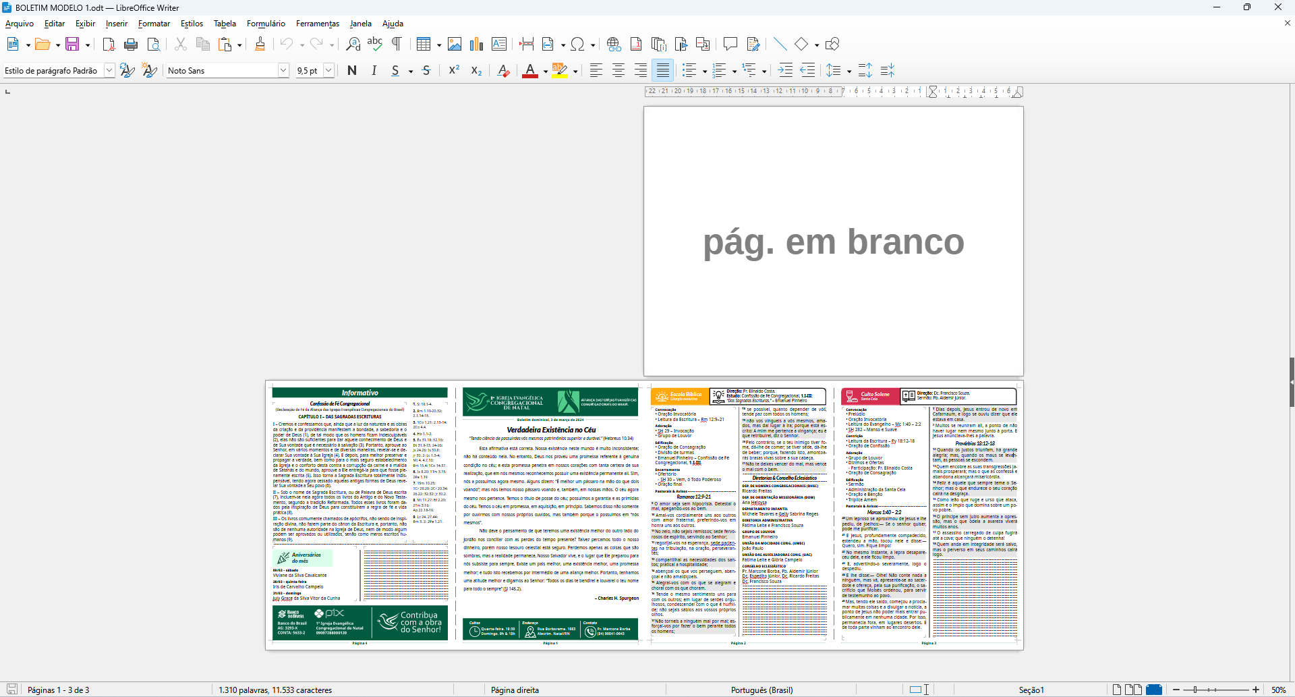Screen dimensions: 1295x697
Task: Open the Tabela menu
Action: (225, 24)
